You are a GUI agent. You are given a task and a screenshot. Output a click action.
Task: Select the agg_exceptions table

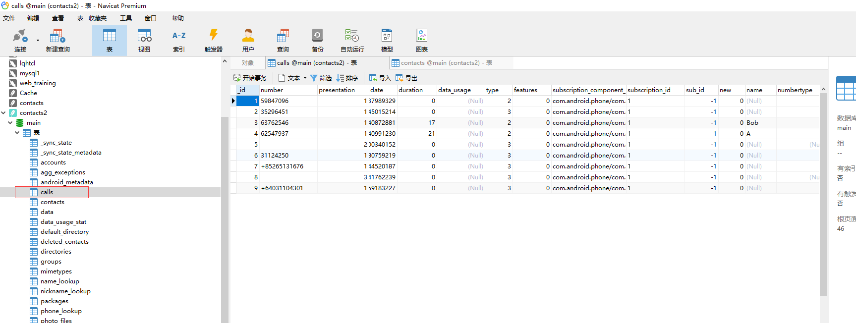click(x=62, y=172)
